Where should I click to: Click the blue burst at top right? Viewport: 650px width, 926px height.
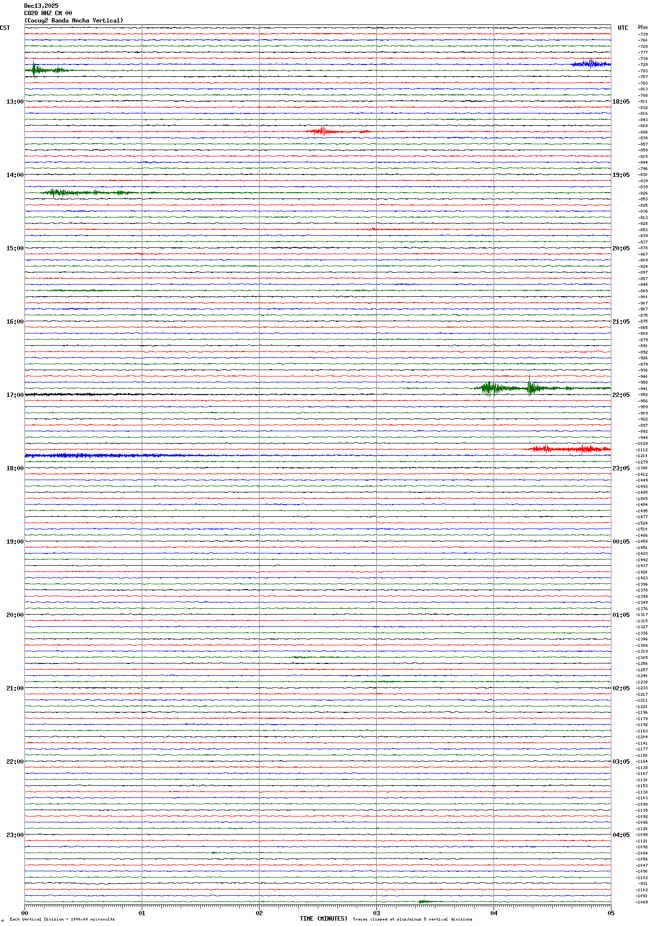tap(590, 64)
